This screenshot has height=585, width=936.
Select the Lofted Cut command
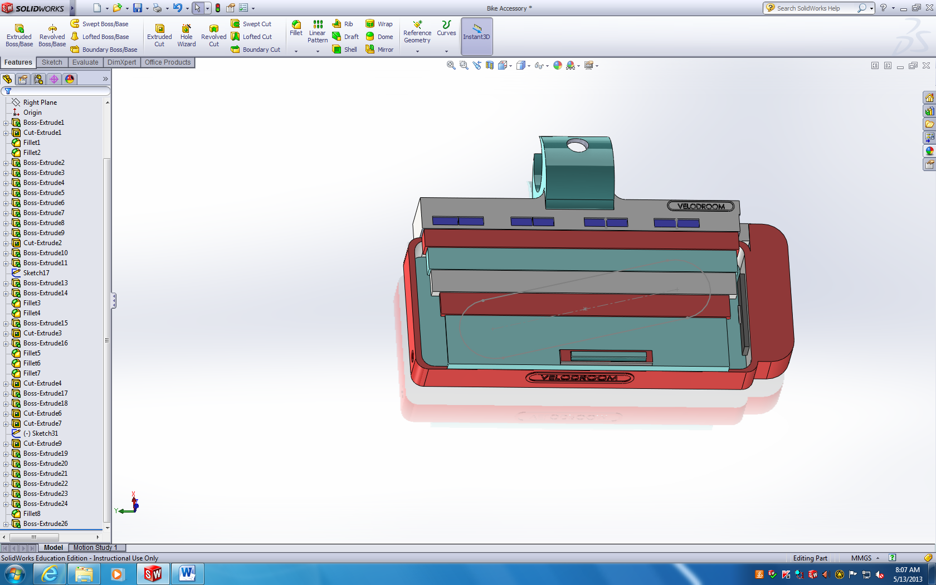pyautogui.click(x=251, y=37)
